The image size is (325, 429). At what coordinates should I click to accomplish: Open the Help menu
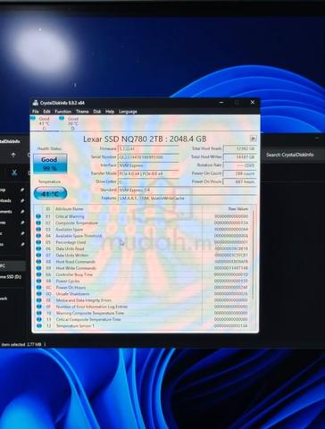pos(110,112)
